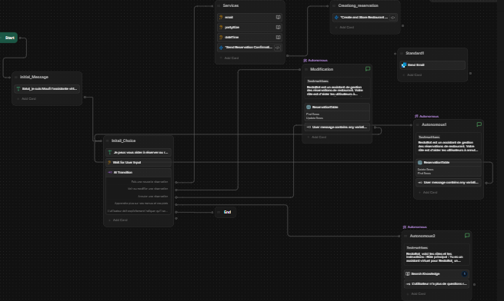
Task: Click the capture icon beside email
Action: click(x=221, y=18)
